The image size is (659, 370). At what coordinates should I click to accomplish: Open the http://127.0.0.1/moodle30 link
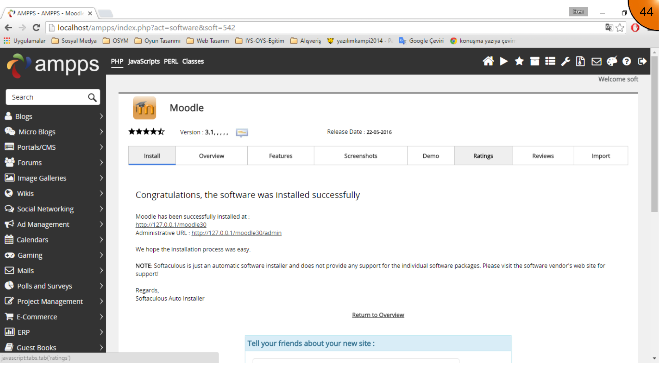tap(171, 225)
